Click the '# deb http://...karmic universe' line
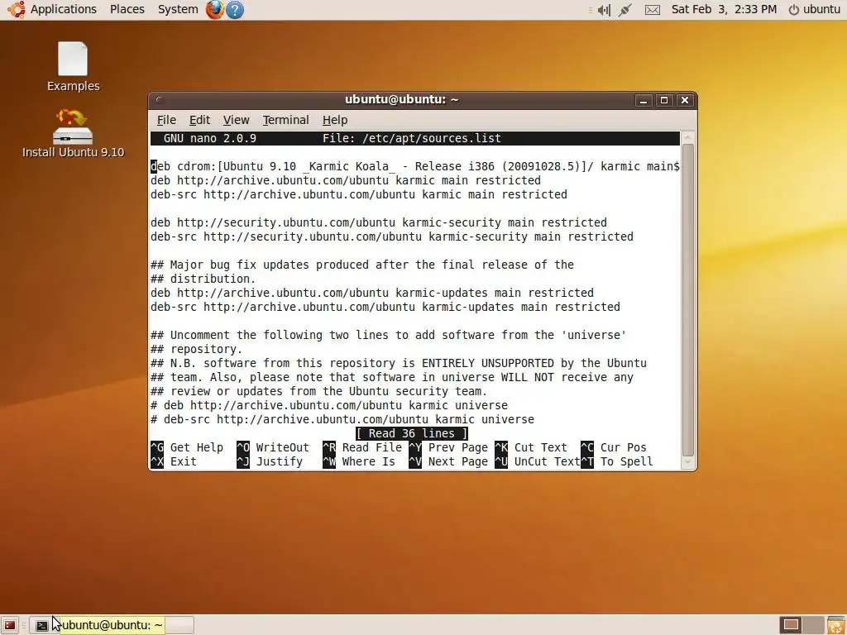847x635 pixels. (329, 405)
